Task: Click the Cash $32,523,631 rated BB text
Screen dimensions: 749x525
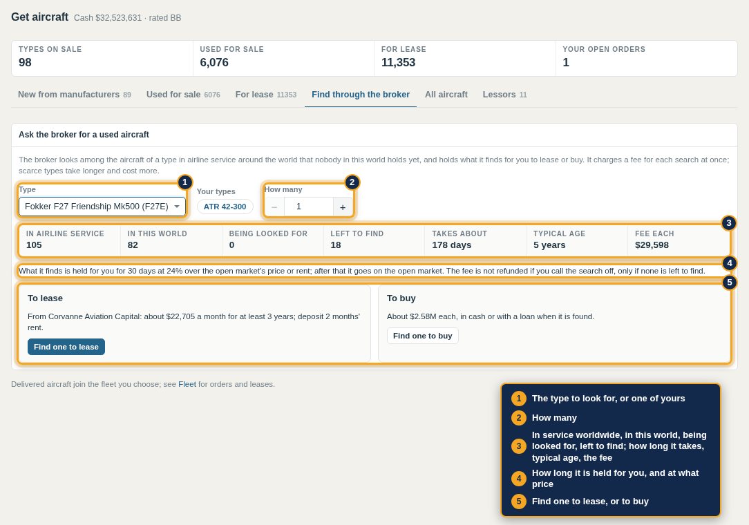Action: 128,18
